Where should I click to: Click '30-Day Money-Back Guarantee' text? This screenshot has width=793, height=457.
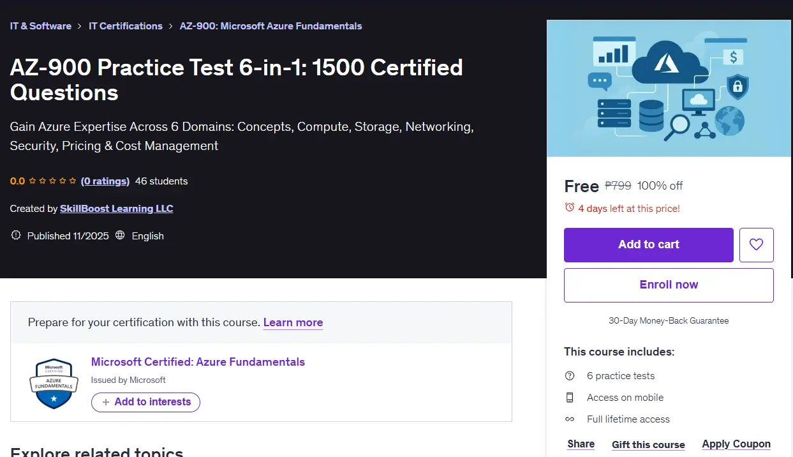[669, 321]
